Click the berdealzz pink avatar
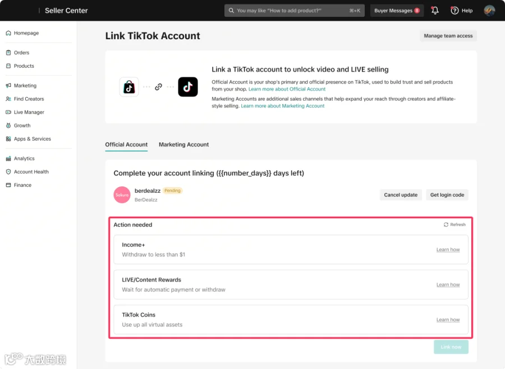 (122, 195)
